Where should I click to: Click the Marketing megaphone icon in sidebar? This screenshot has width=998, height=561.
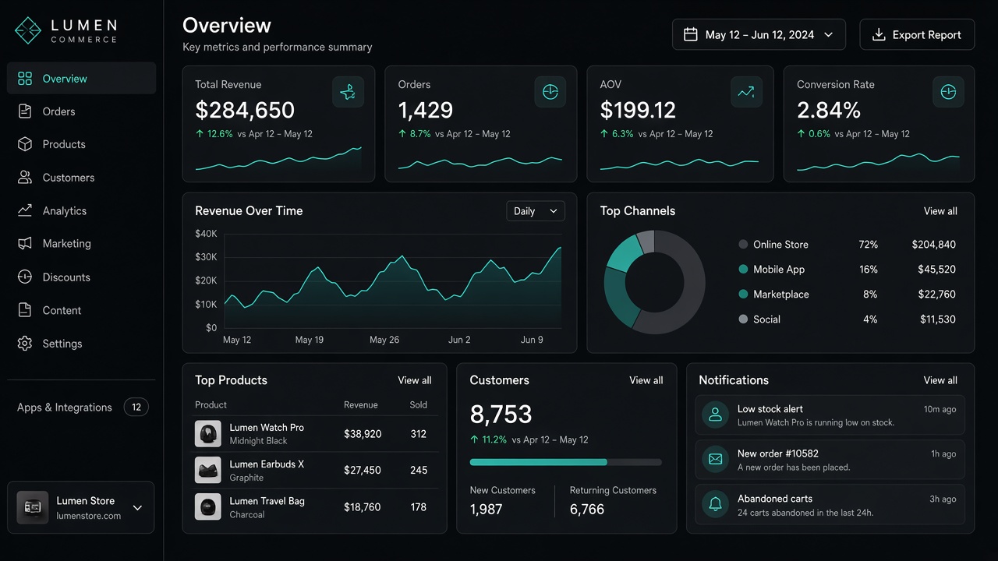[25, 244]
